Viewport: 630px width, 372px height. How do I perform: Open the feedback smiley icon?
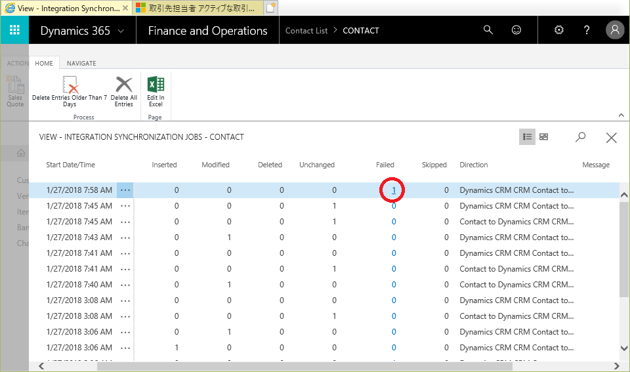coord(516,30)
